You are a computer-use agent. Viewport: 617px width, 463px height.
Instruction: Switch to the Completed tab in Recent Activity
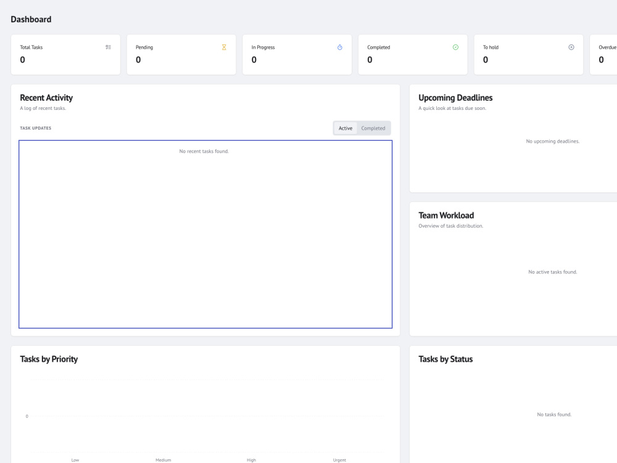click(373, 128)
